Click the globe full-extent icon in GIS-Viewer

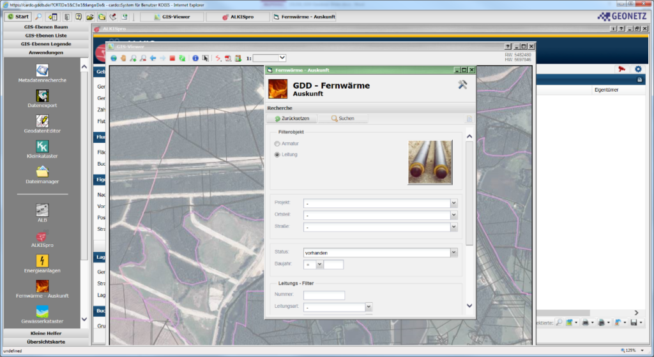tap(114, 58)
